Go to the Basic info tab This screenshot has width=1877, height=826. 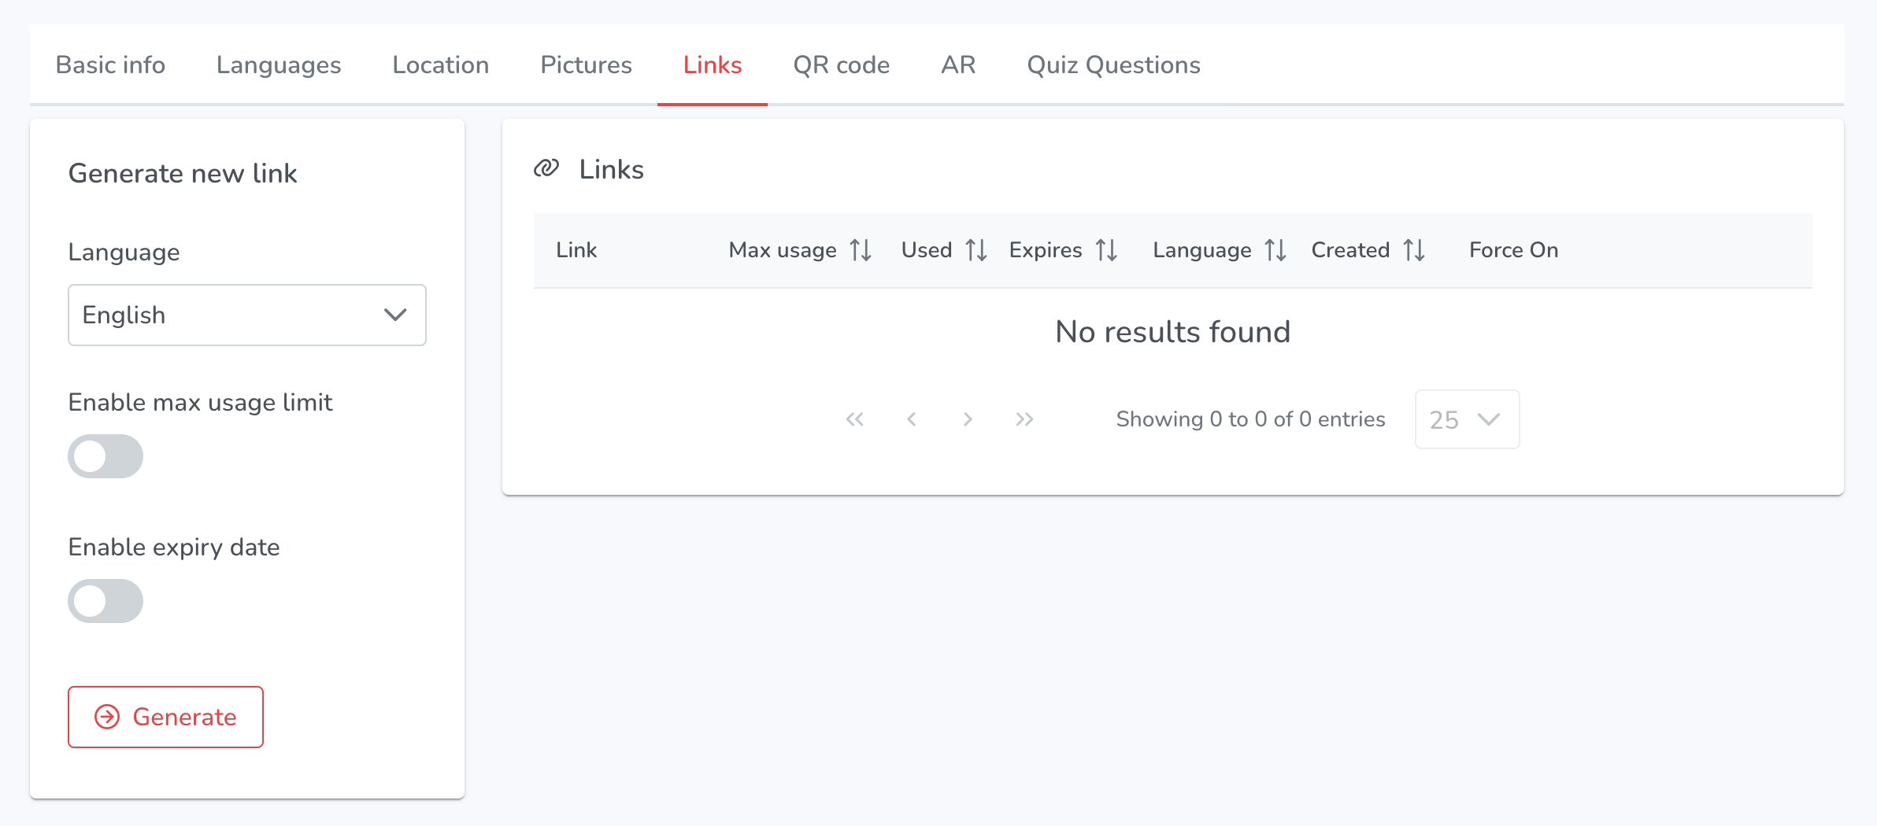[x=110, y=65]
